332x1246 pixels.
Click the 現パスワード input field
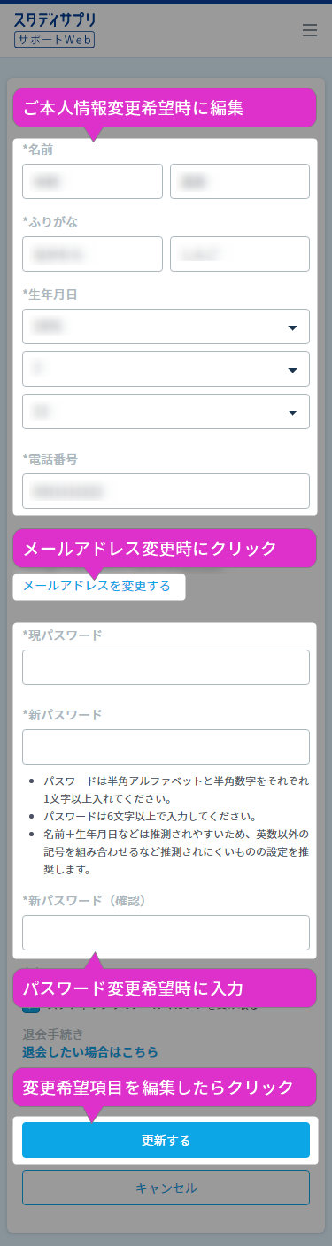166,667
